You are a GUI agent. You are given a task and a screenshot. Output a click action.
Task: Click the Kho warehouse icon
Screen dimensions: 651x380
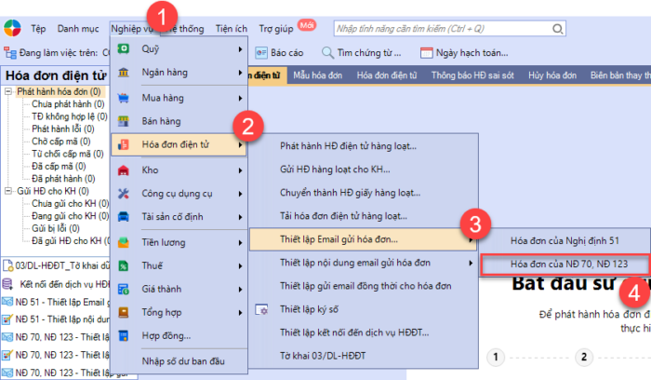[x=124, y=170]
